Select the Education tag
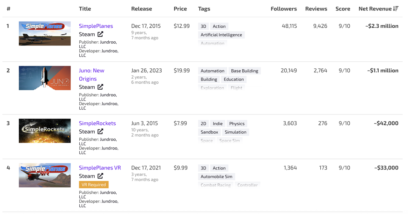This screenshot has width=408, height=214. point(234,79)
